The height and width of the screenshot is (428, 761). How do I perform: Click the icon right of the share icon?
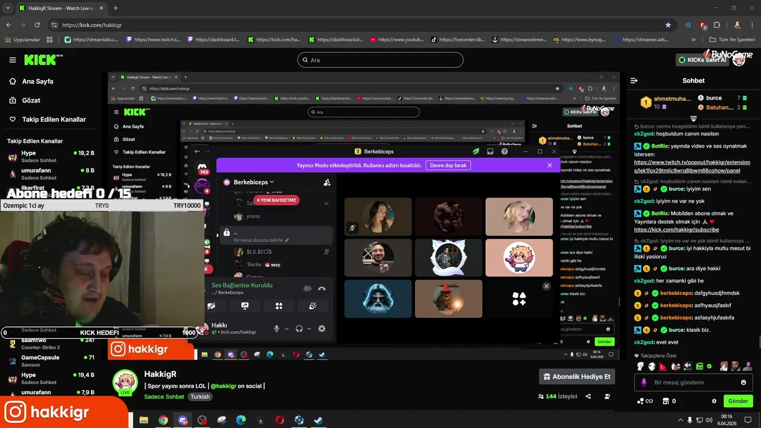607,396
